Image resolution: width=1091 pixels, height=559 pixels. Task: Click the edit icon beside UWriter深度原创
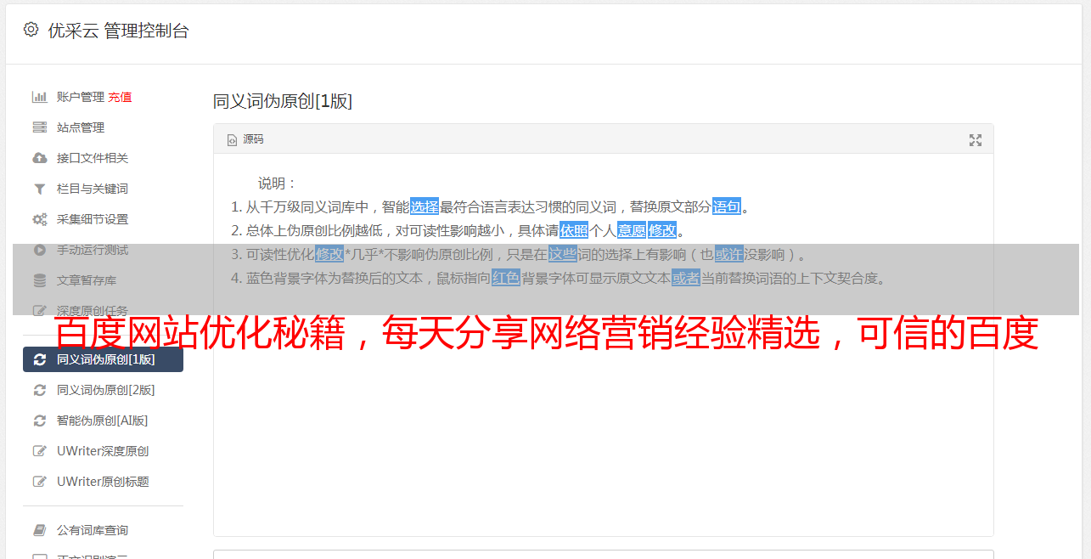pos(39,451)
